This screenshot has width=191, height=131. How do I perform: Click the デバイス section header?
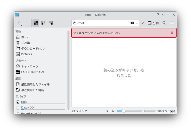pyautogui.click(x=21, y=96)
